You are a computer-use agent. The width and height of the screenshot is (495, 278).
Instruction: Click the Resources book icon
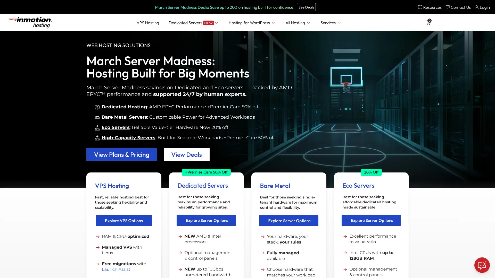pyautogui.click(x=420, y=7)
